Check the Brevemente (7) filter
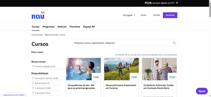The image size is (211, 97). (33, 83)
